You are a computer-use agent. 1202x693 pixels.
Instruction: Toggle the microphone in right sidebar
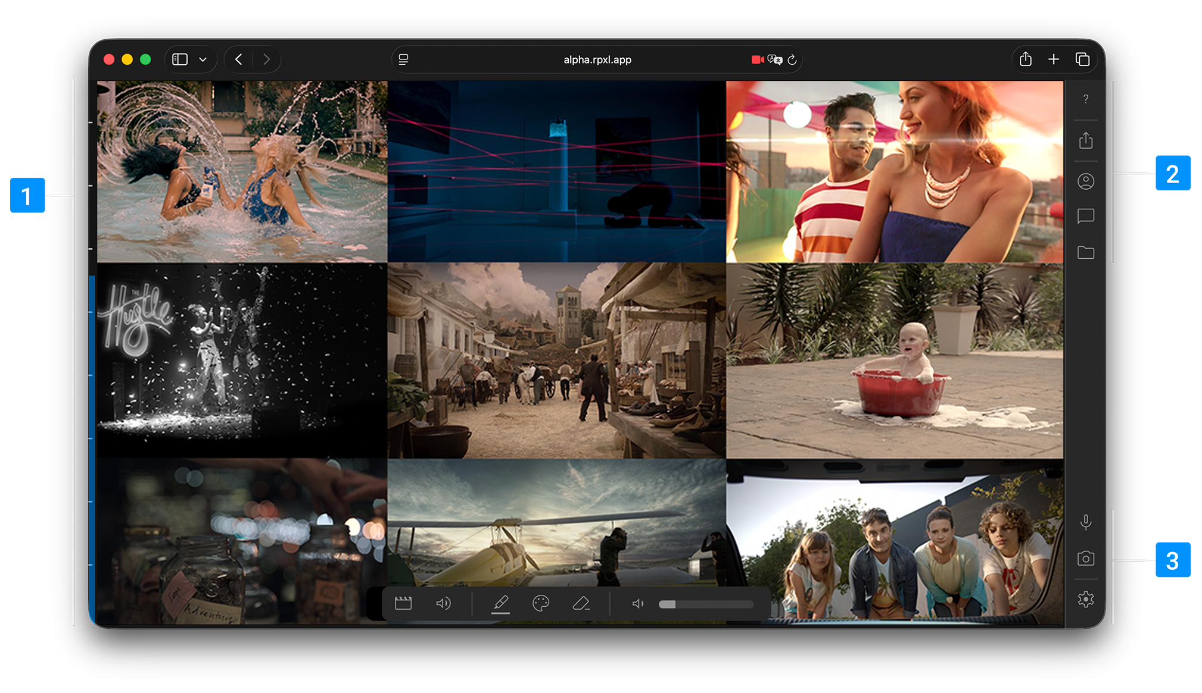pos(1085,522)
